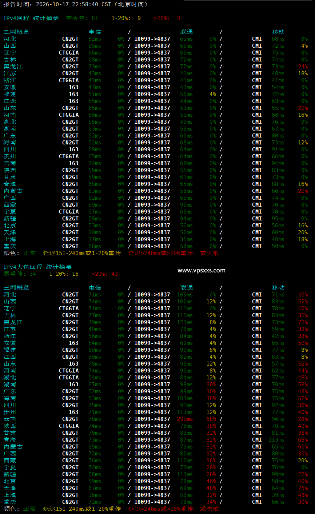Viewport: 315px width, 514px height.
Task: Select the 90ms 联通 latency for 西藏
Action: click(187, 205)
